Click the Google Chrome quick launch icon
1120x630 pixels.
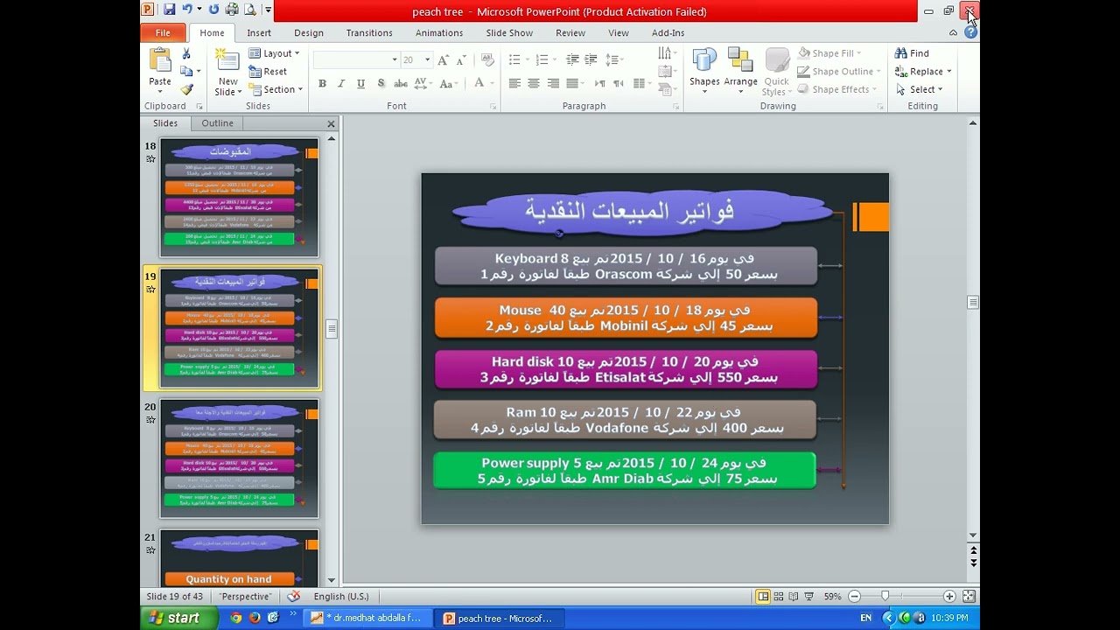click(235, 618)
